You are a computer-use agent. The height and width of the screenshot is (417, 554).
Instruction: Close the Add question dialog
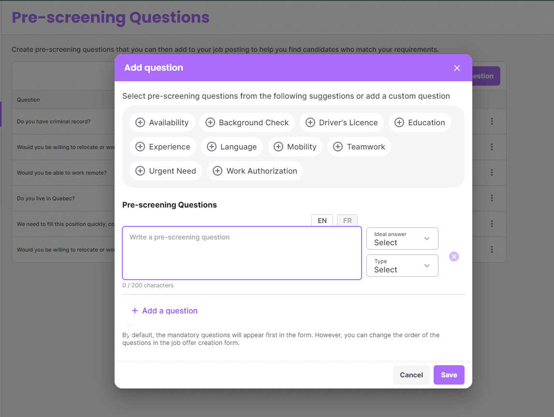pos(457,68)
